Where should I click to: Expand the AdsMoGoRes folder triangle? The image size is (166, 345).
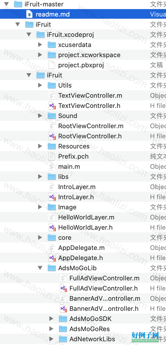51,329
